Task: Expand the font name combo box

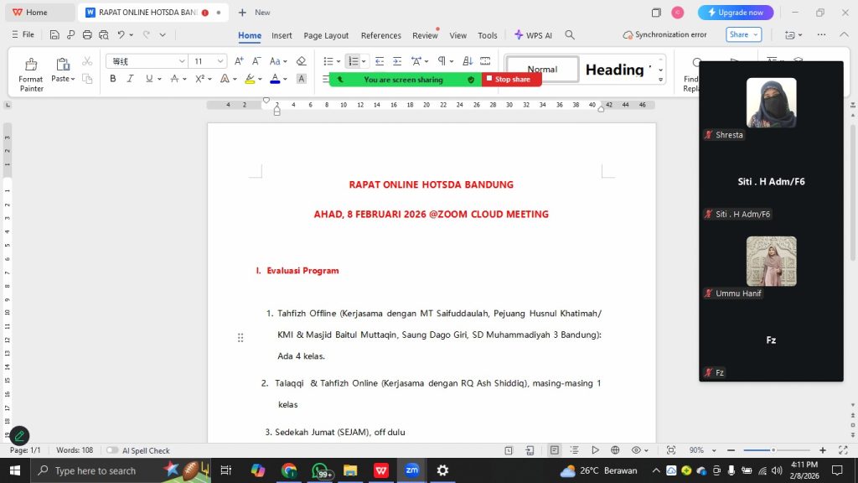Action: click(x=181, y=61)
